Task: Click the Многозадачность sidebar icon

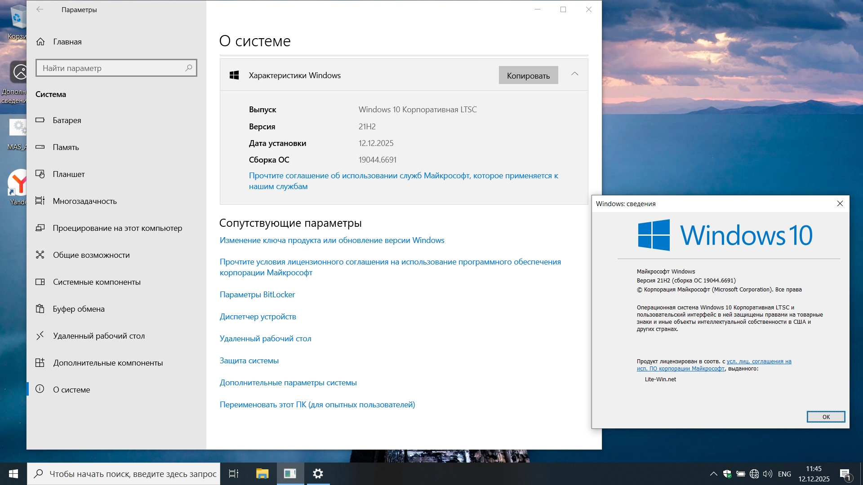Action: (40, 201)
